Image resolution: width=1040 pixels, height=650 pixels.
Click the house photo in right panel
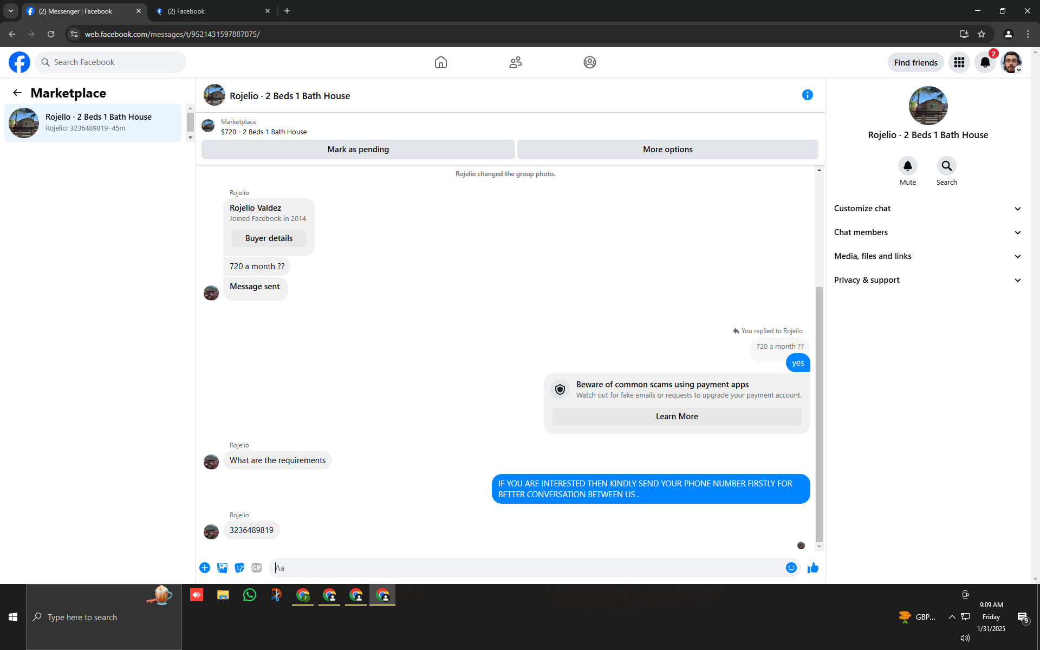928,106
